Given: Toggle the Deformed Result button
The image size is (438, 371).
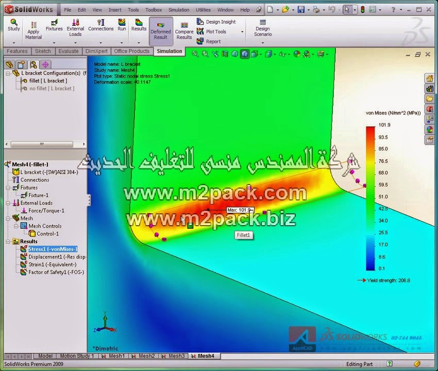Looking at the screenshot, I should coord(161,31).
